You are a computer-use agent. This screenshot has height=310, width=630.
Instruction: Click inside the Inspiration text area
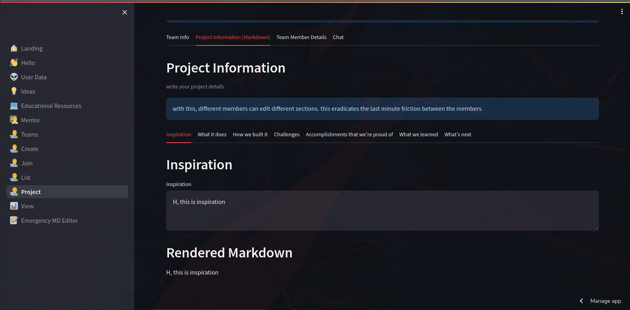pyautogui.click(x=382, y=210)
